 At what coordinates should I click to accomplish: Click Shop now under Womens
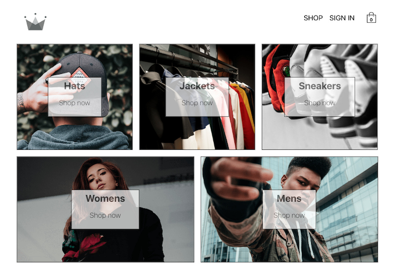[x=105, y=215]
